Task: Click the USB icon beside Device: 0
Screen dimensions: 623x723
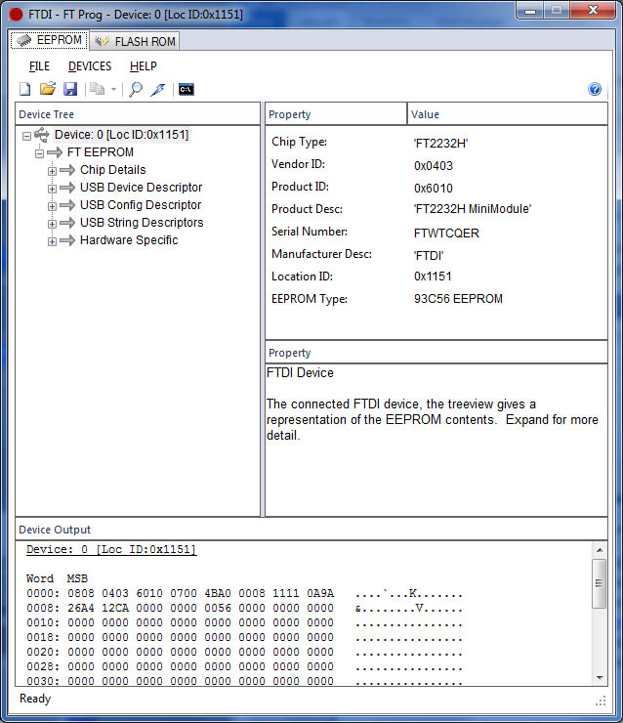Action: tap(42, 135)
